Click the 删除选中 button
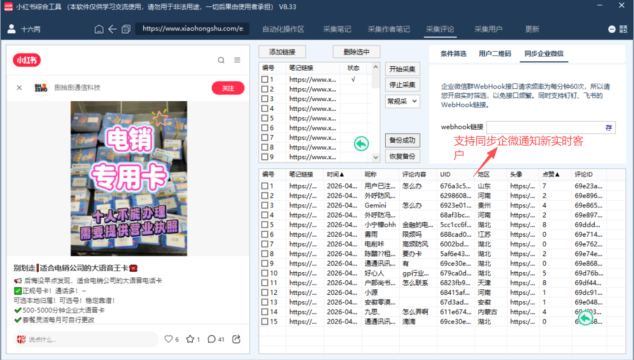Image resolution: width=634 pixels, height=360 pixels. (x=356, y=52)
